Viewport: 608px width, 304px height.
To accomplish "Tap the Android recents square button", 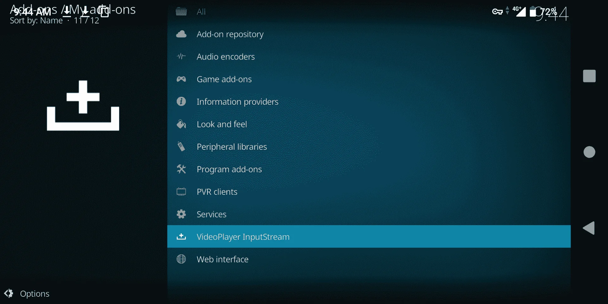I will pos(589,76).
